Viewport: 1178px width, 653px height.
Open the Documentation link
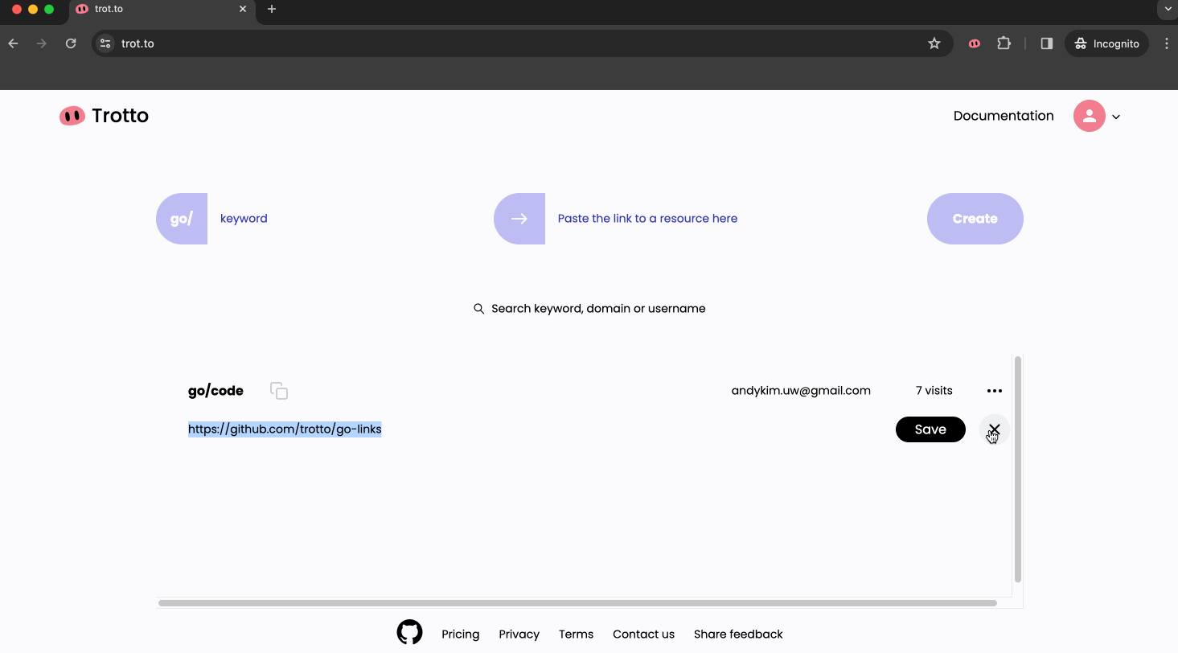(1004, 116)
